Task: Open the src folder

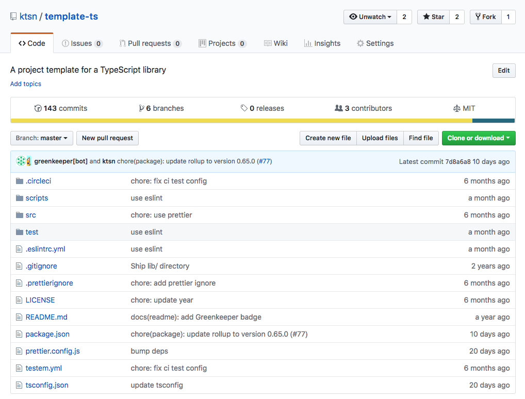Action: 30,215
